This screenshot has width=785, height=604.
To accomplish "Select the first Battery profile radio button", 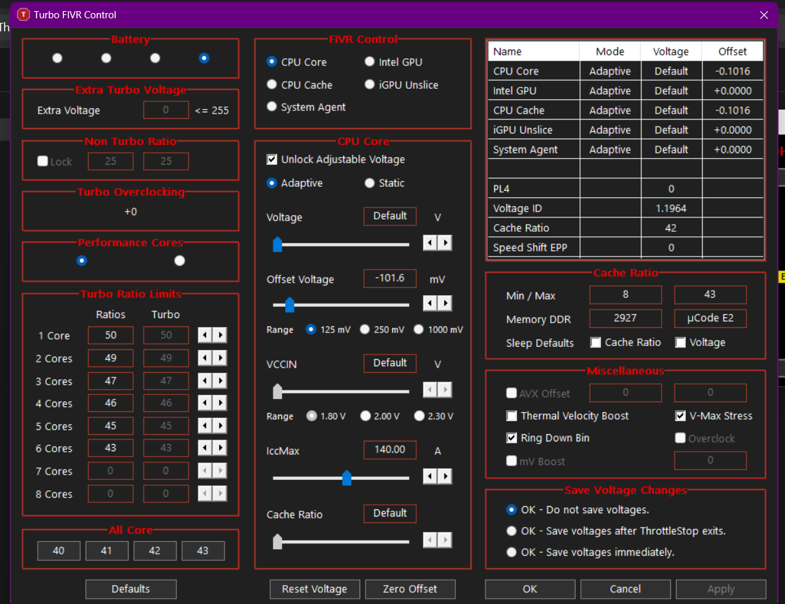I will 57,58.
